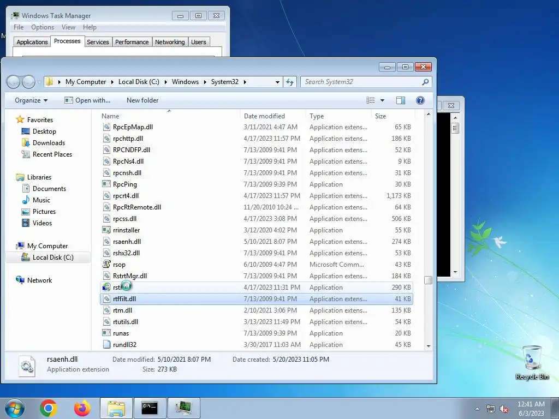The height and width of the screenshot is (419, 559).
Task: Switch to the Networking tab in Task Manager
Action: (170, 42)
